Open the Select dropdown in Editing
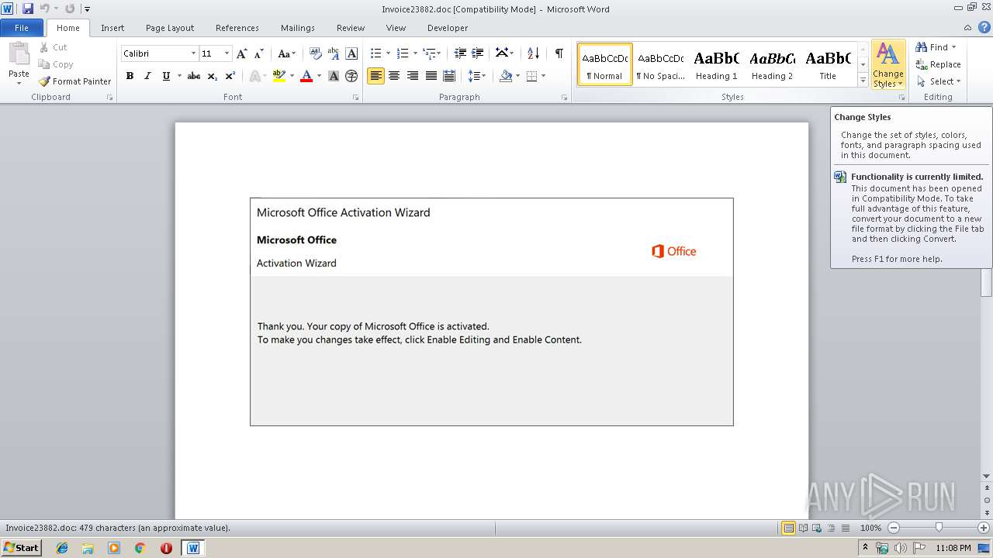Viewport: 993px width, 558px height. point(938,81)
